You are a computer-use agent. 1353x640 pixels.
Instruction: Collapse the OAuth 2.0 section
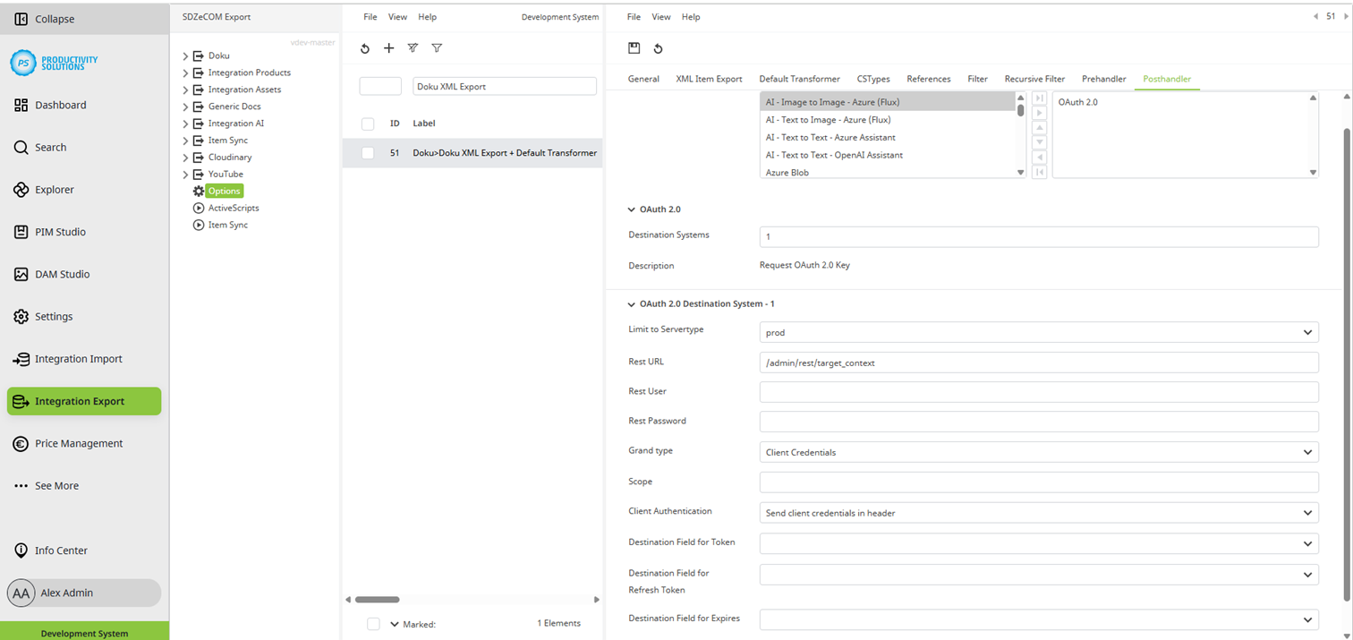click(631, 209)
